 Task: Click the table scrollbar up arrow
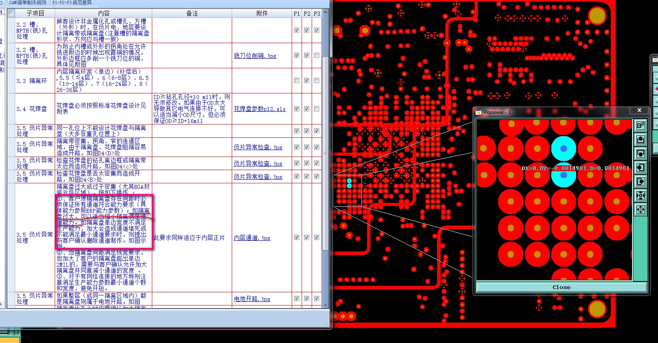[326, 12]
